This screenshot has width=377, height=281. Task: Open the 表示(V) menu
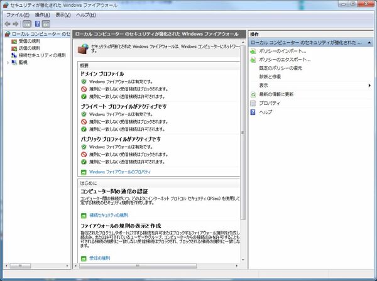63,15
